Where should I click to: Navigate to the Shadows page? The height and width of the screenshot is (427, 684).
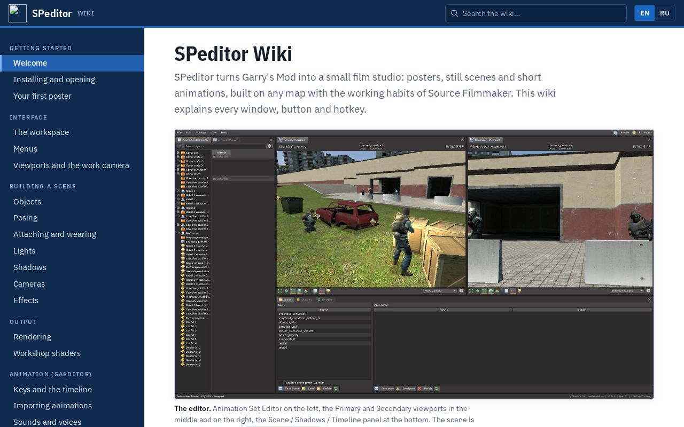(x=72, y=267)
